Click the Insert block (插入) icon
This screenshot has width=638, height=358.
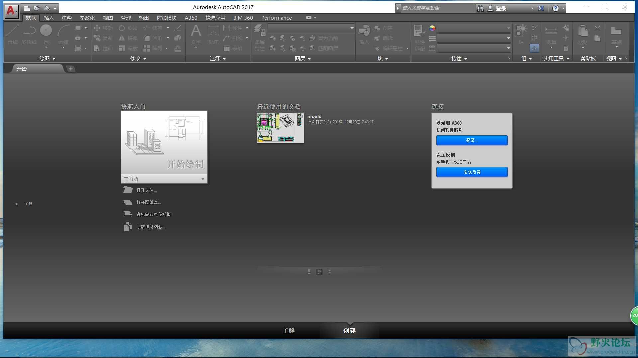[364, 34]
